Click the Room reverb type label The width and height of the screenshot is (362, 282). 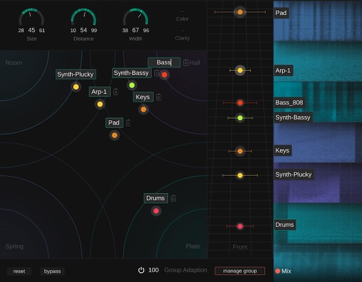[x=14, y=63]
